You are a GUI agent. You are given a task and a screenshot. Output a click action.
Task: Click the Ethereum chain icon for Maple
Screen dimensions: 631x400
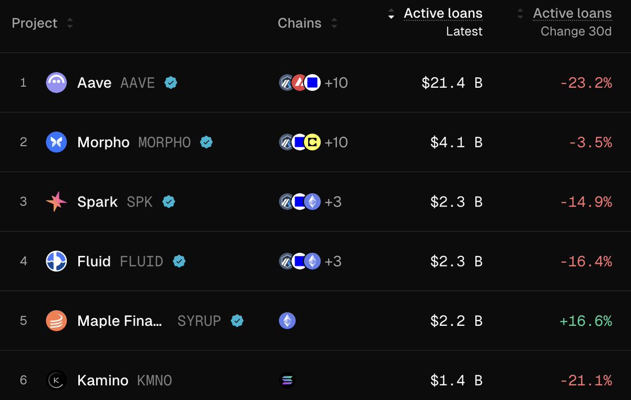287,321
